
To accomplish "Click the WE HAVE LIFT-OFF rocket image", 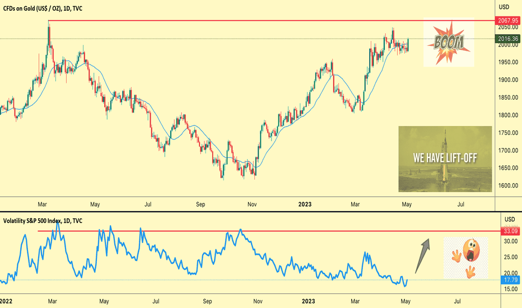I will tap(445, 159).
